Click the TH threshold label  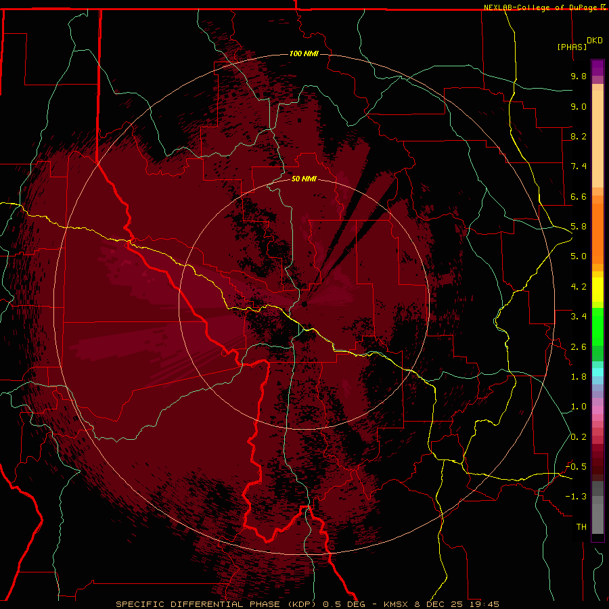pos(581,527)
